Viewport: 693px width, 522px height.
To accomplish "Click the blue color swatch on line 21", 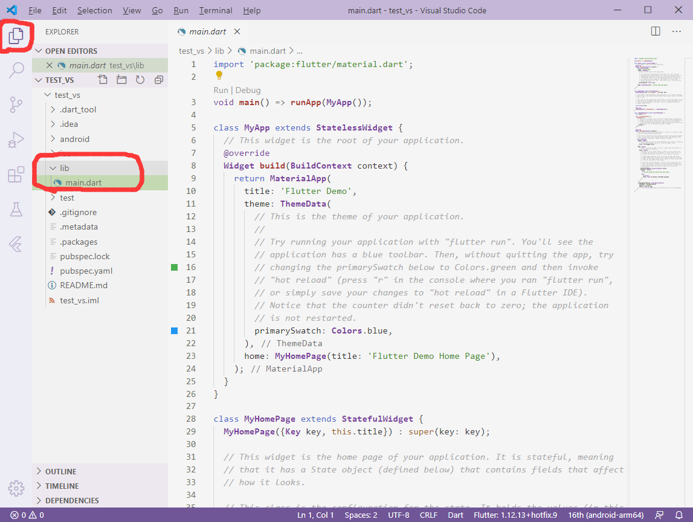I will point(174,330).
